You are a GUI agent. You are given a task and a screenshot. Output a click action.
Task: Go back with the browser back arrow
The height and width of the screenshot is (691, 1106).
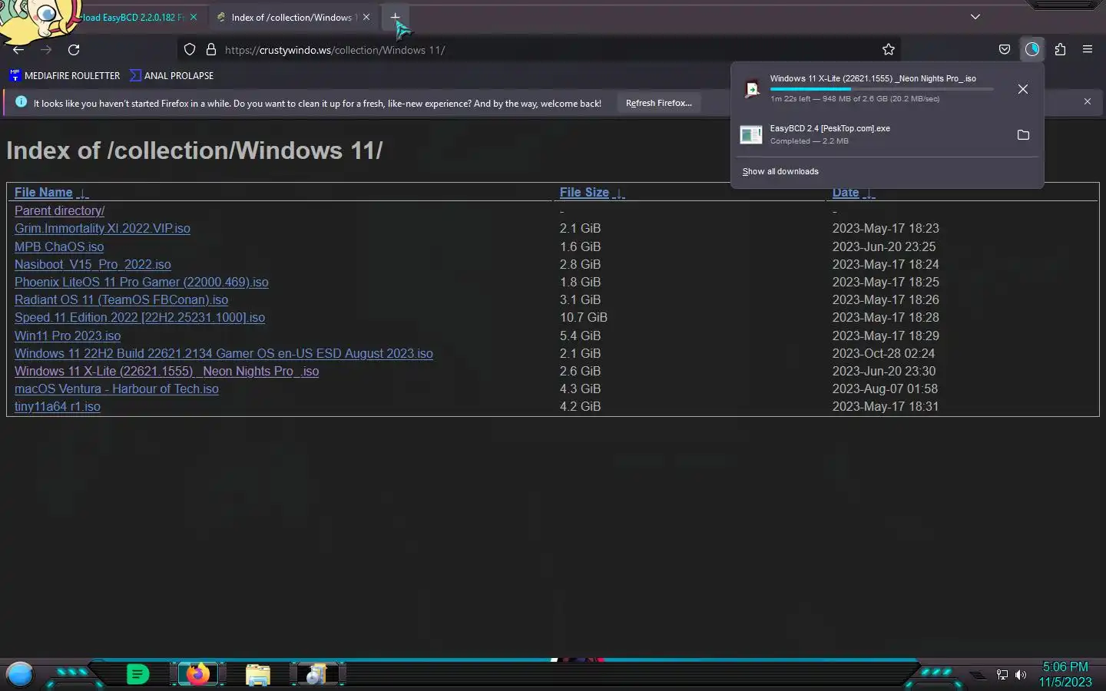[18, 50]
